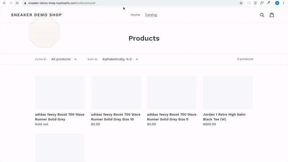Screen dimensions: 288x162
Task: Click the browser forward arrow
Action: click(11, 3)
